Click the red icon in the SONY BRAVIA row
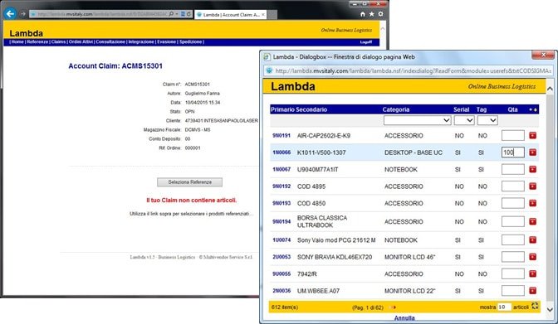This screenshot has height=324, width=558. (x=532, y=257)
